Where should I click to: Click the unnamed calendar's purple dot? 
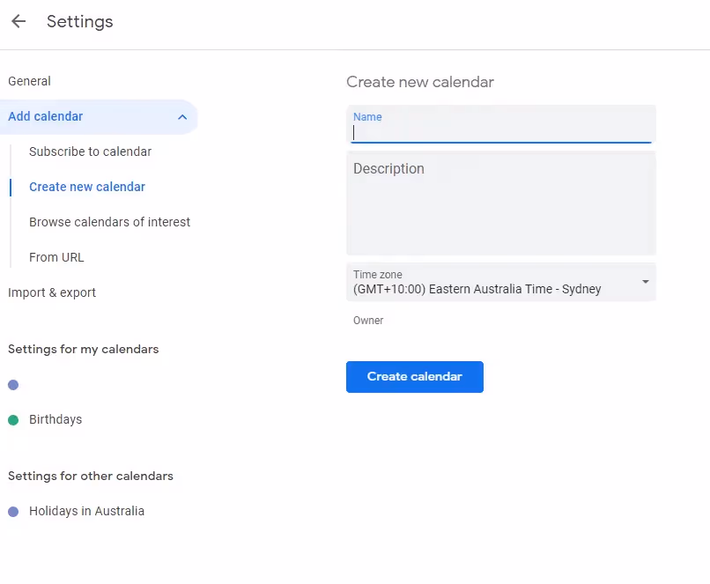point(13,385)
